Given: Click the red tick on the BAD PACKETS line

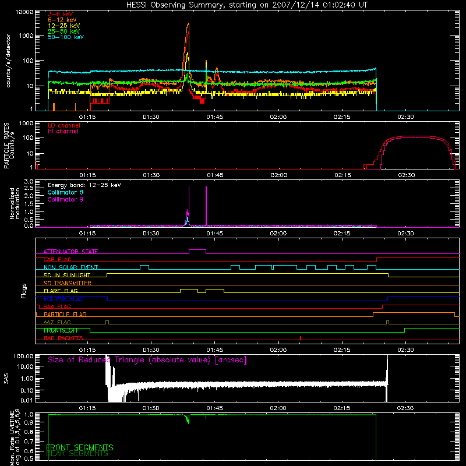Looking at the screenshot, I should (301, 338).
